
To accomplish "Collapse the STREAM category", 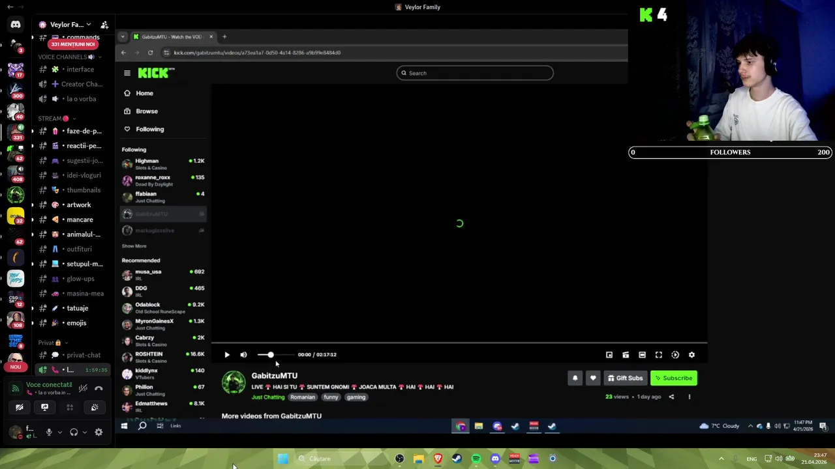I will [57, 119].
